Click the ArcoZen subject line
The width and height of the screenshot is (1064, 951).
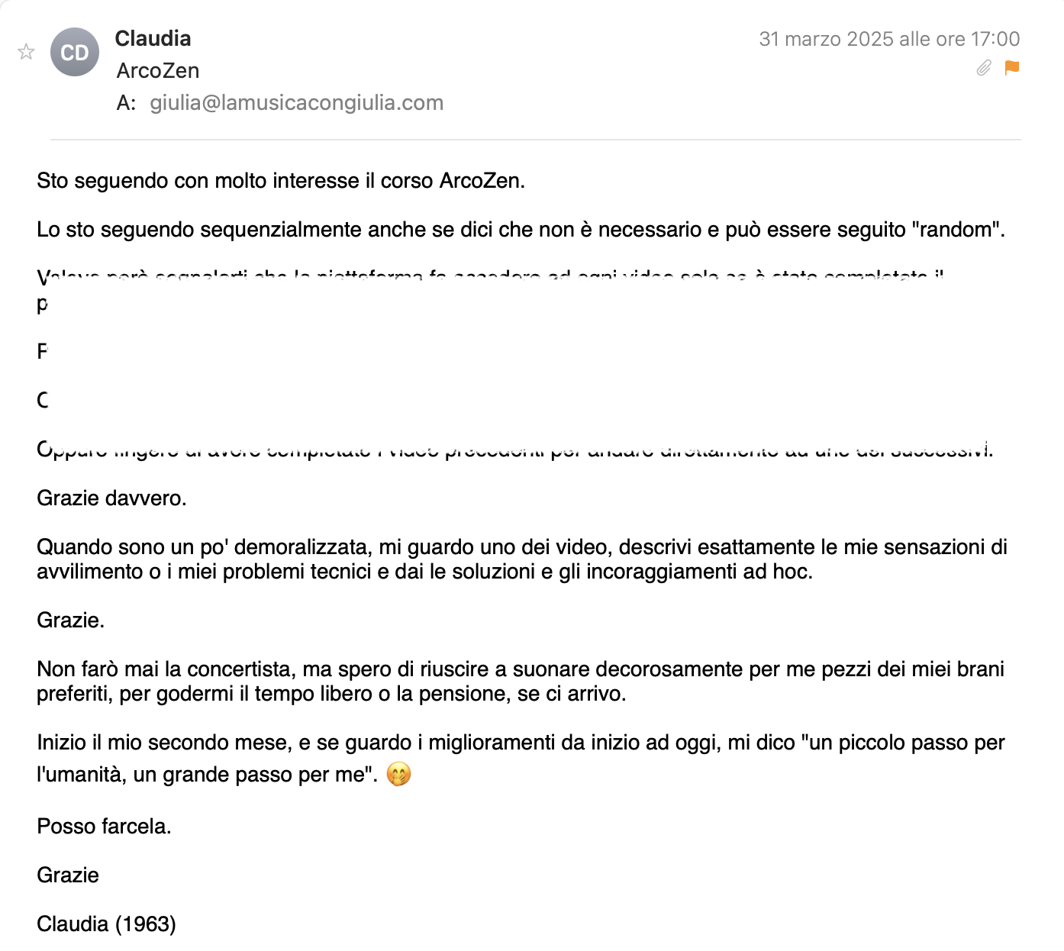pos(158,70)
